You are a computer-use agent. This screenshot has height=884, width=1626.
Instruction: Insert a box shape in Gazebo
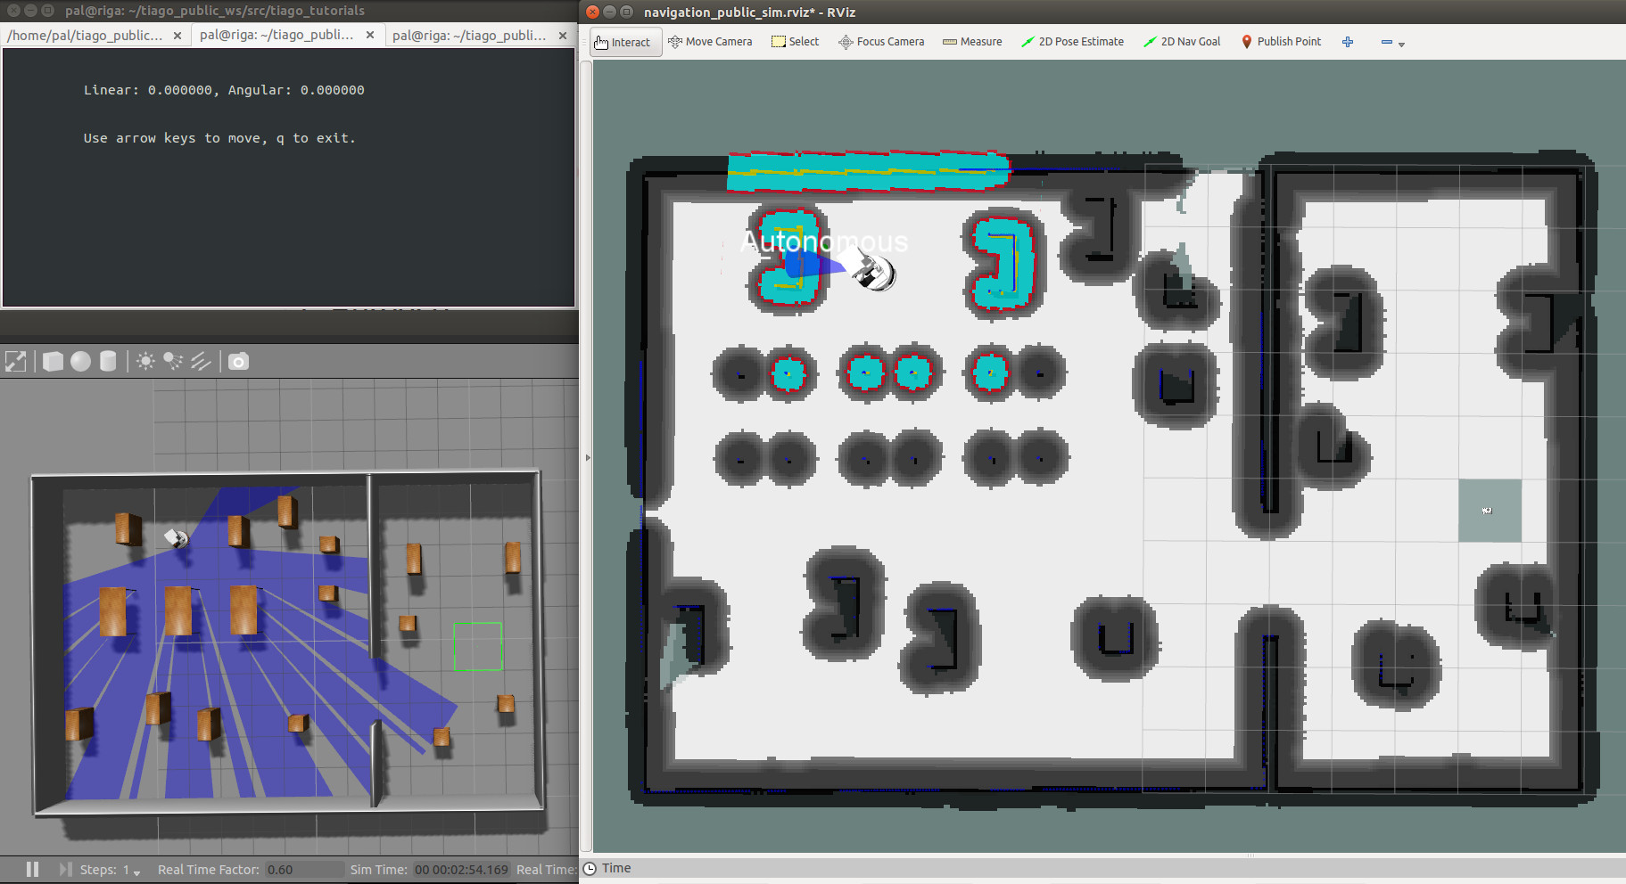[x=54, y=361]
